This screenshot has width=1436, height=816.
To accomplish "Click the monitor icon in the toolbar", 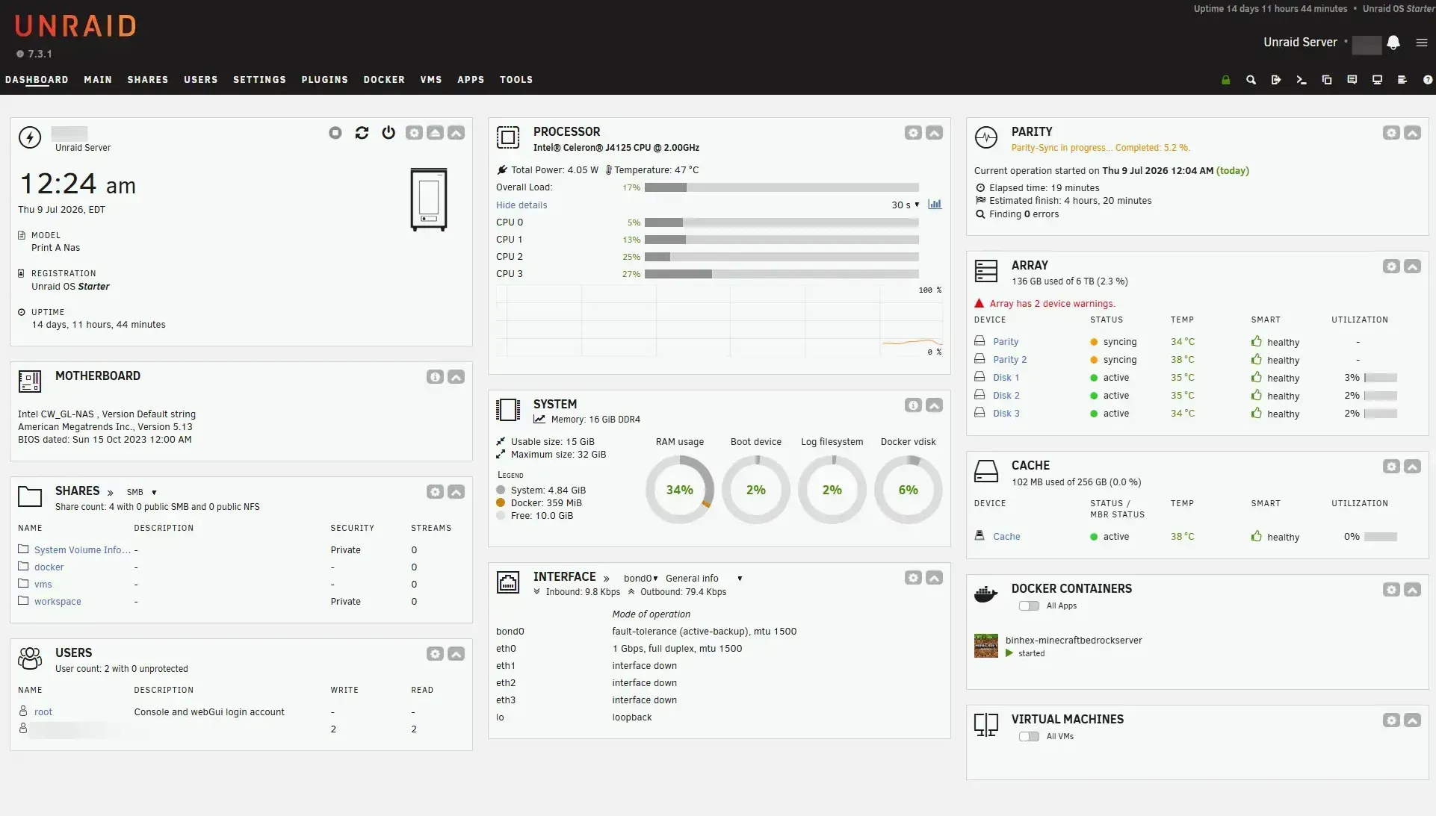I will [x=1378, y=80].
